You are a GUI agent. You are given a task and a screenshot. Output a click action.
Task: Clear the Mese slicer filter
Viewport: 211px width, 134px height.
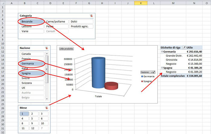pyautogui.click(x=46, y=108)
